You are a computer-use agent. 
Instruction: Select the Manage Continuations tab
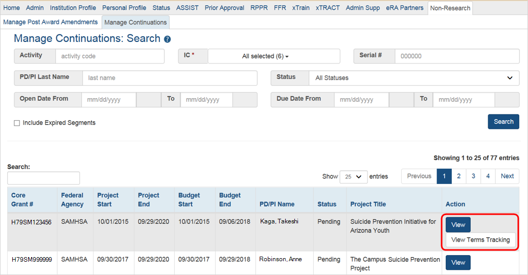135,22
